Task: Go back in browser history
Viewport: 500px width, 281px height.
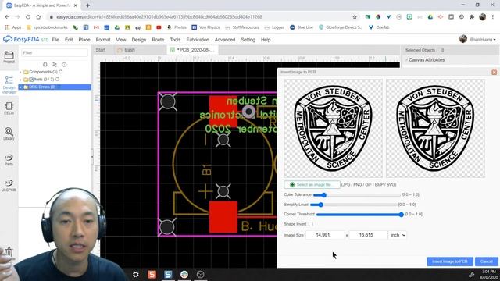Action: click(x=7, y=17)
